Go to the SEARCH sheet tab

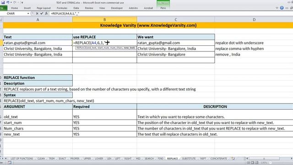[x=149, y=159]
